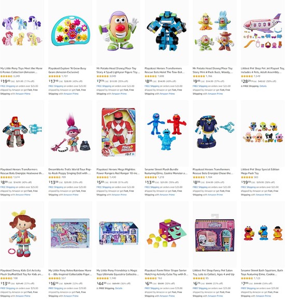Open Playskool Dressy Kids Girl Activity Plush title
Viewport: 285px width, 299px height.
[x=22, y=272]
